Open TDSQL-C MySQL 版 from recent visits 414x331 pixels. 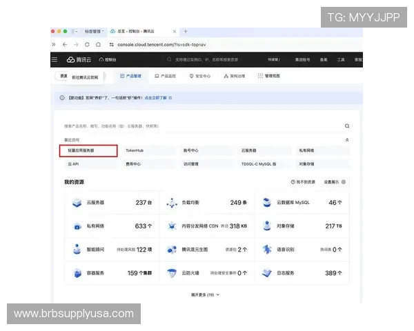pos(265,164)
